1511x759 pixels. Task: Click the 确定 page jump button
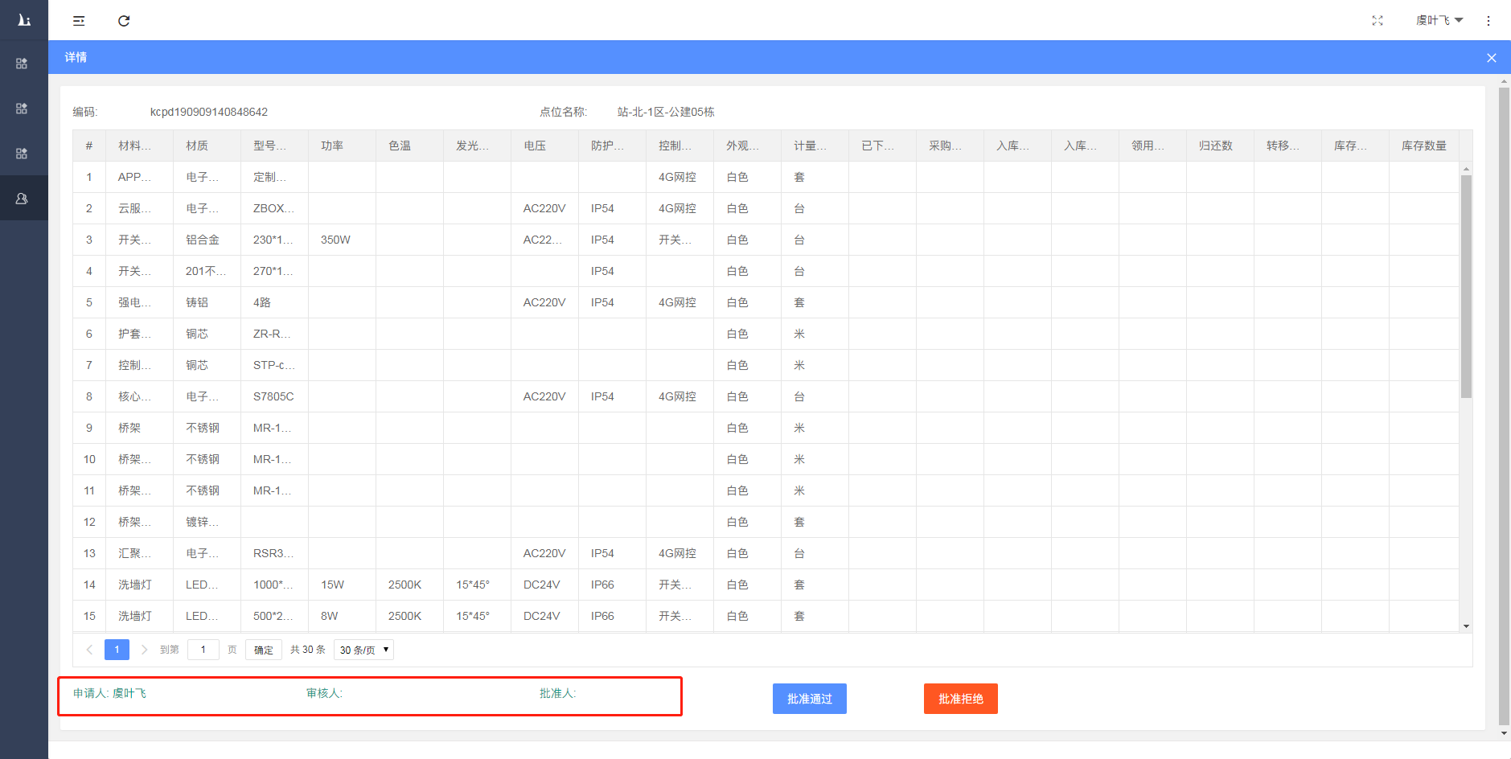coord(264,650)
